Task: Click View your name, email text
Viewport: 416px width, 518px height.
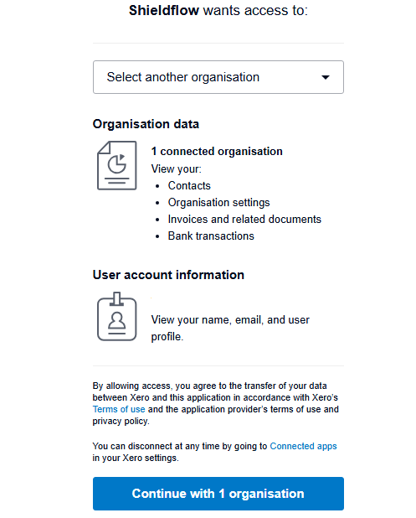Action: [x=230, y=328]
